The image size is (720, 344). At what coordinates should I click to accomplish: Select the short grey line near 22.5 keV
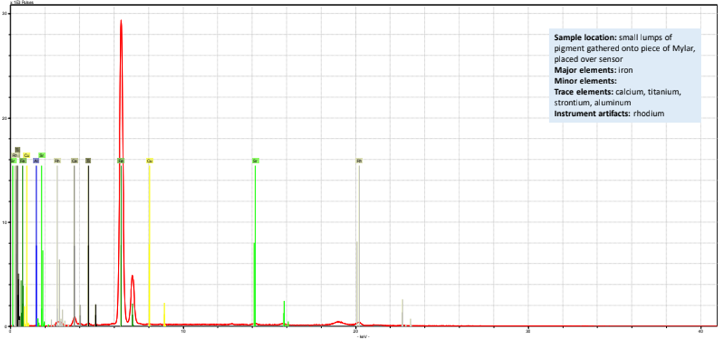click(402, 311)
